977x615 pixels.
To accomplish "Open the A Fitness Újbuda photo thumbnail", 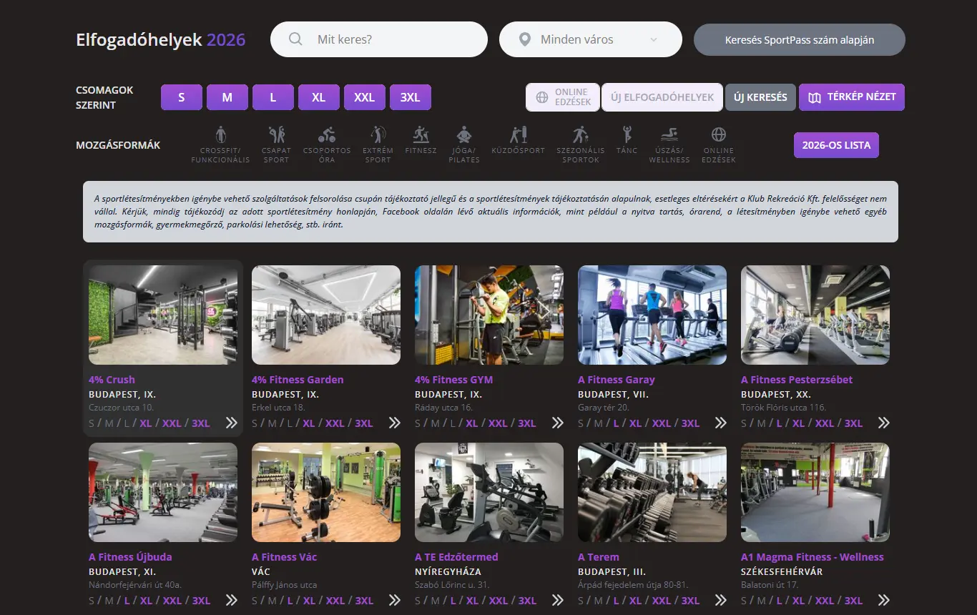I will (163, 493).
